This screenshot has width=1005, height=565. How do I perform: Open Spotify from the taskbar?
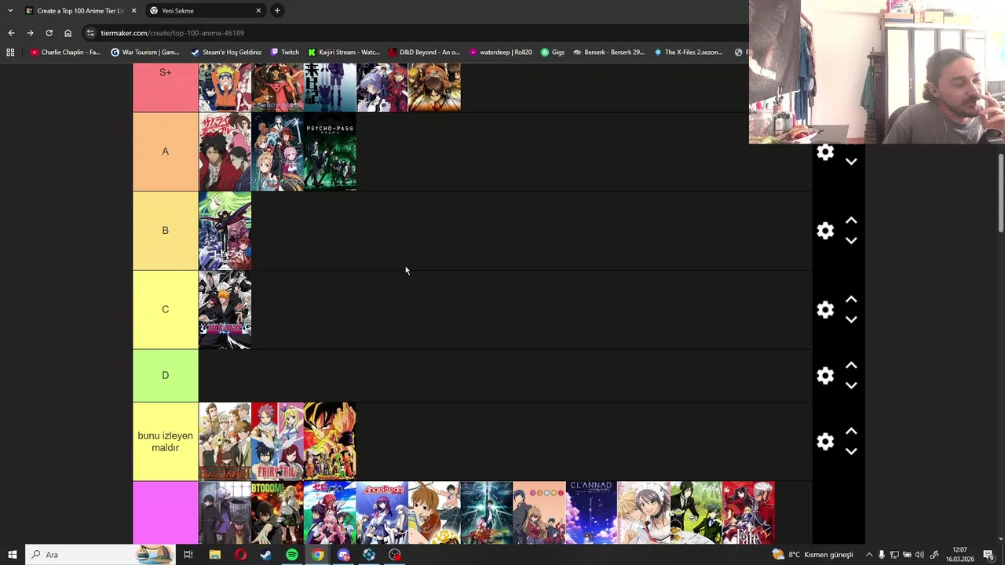292,555
